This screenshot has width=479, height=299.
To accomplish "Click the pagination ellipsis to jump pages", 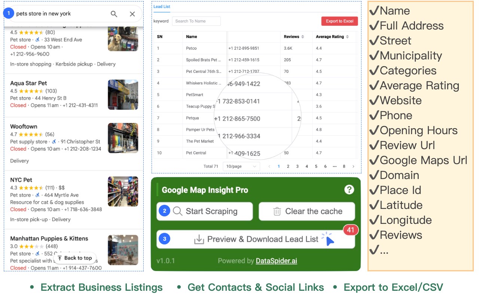I will point(335,166).
